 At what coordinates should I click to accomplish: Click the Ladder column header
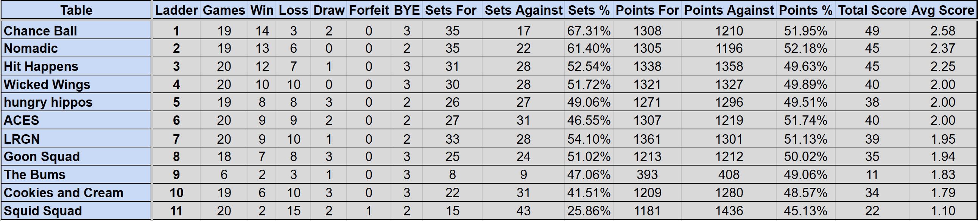click(176, 10)
